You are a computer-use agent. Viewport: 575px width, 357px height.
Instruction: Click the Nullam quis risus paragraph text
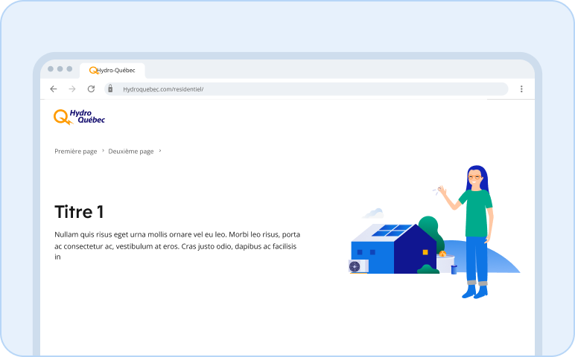pyautogui.click(x=177, y=245)
